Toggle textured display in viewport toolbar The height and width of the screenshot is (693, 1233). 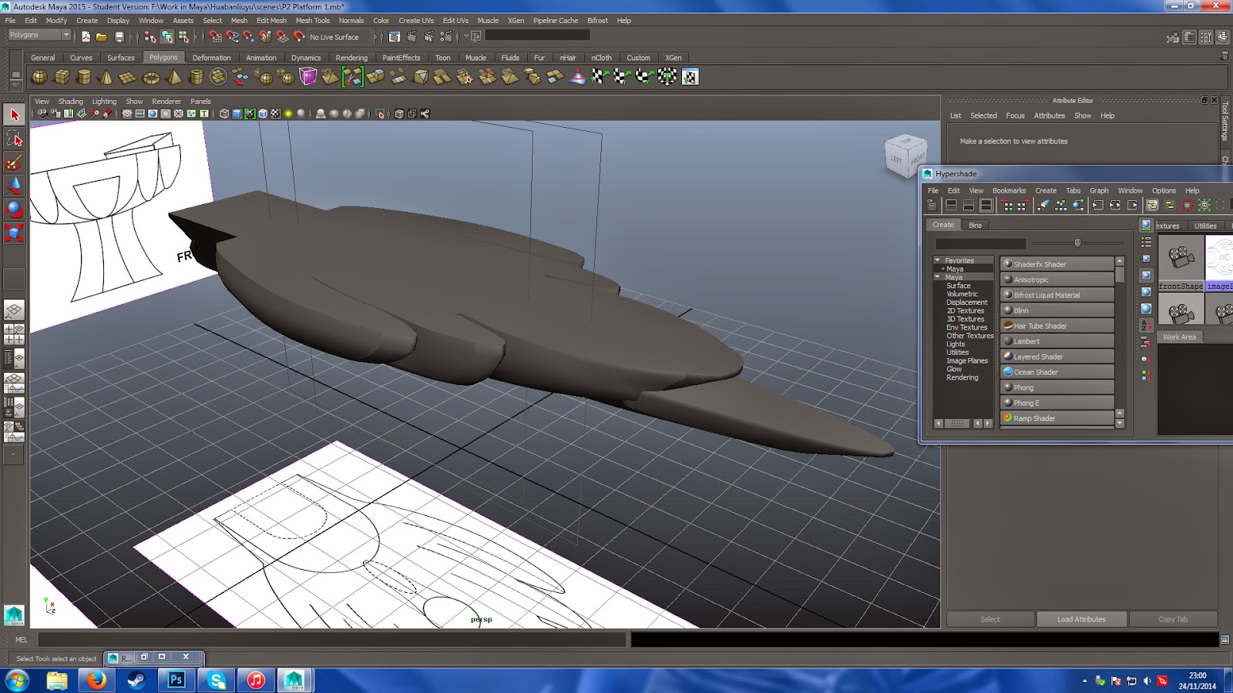(x=275, y=114)
